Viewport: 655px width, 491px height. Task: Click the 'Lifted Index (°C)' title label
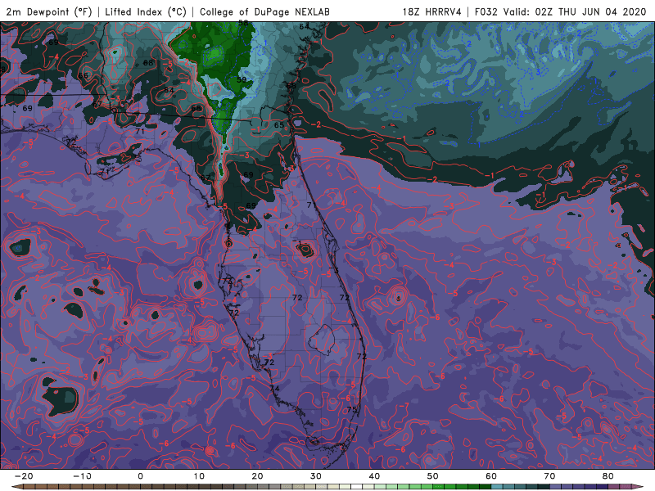146,11
